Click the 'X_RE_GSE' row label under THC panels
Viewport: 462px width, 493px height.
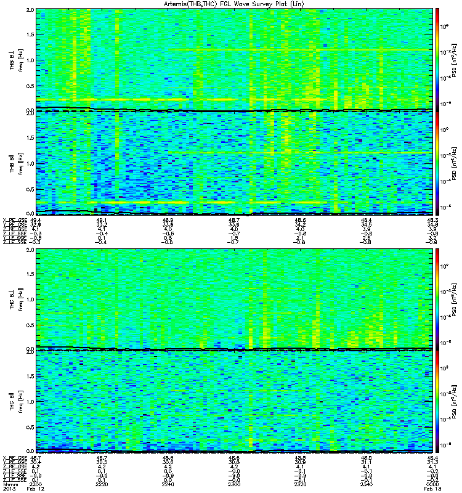pyautogui.click(x=15, y=458)
